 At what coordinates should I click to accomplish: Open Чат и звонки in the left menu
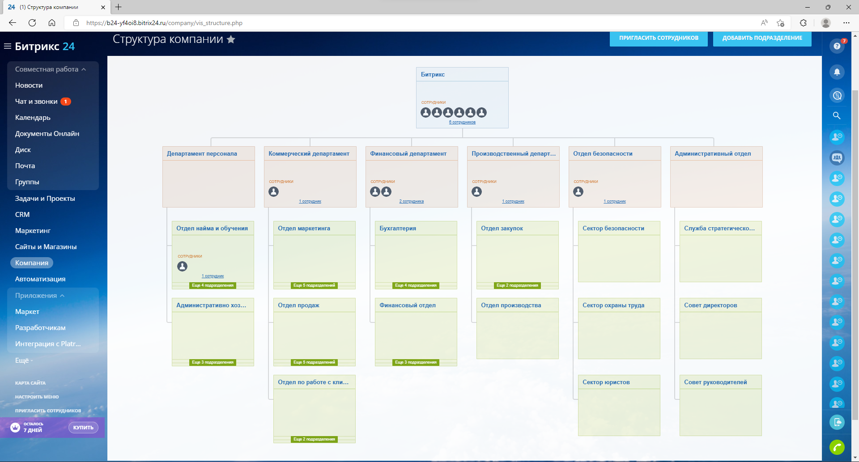pos(36,102)
